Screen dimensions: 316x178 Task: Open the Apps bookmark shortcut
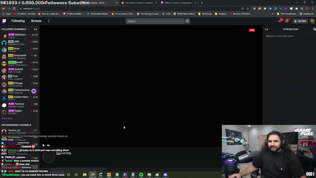tap(6, 14)
